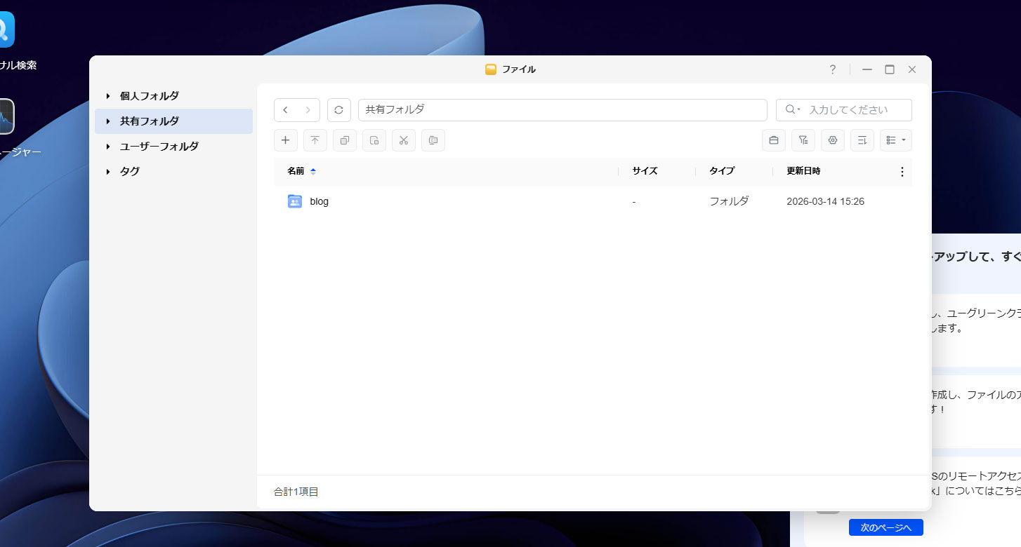Open the Settings gear icon
The width and height of the screenshot is (1021, 547).
(x=832, y=140)
